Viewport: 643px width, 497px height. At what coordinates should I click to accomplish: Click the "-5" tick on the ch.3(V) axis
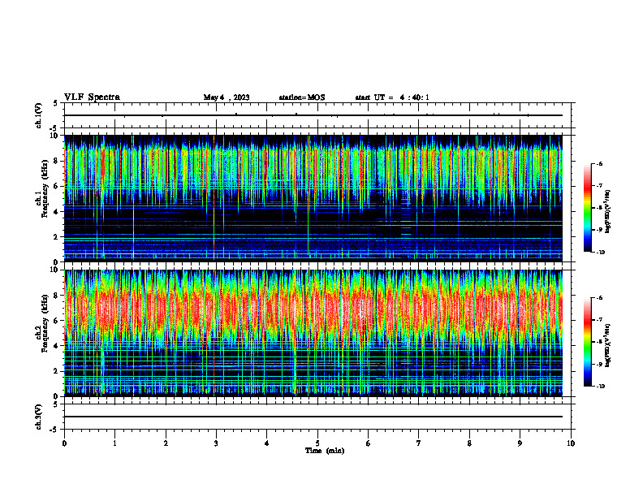(54, 430)
